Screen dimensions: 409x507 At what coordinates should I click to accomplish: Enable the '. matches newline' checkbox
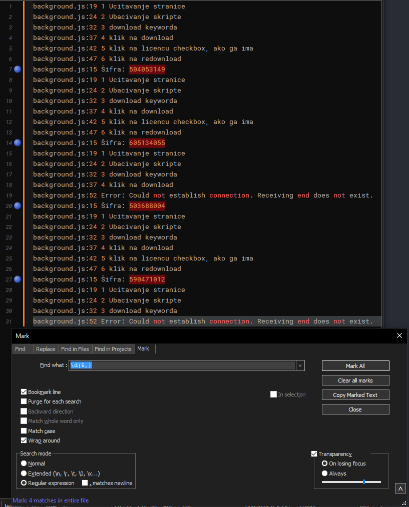pos(85,482)
